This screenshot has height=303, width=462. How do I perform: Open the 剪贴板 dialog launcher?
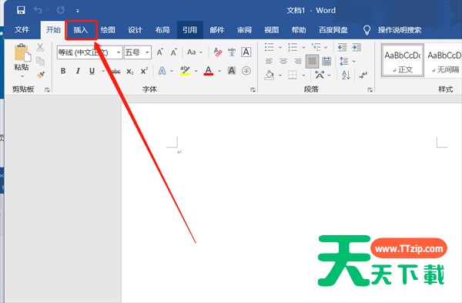click(x=47, y=89)
